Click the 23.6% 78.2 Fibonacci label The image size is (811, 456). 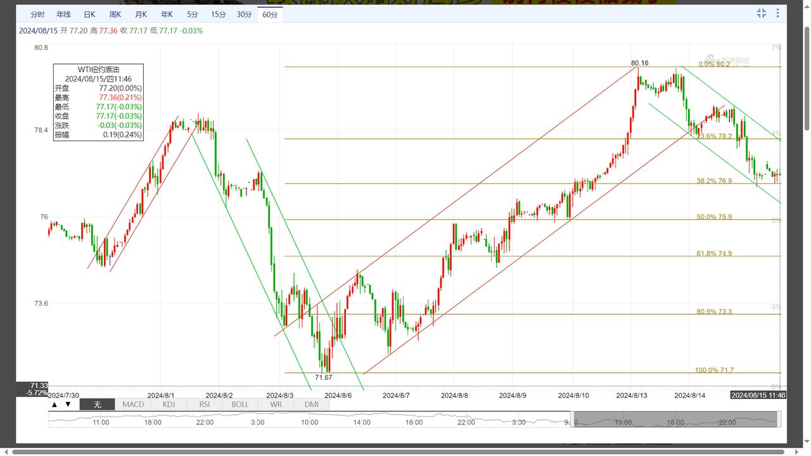tap(715, 136)
